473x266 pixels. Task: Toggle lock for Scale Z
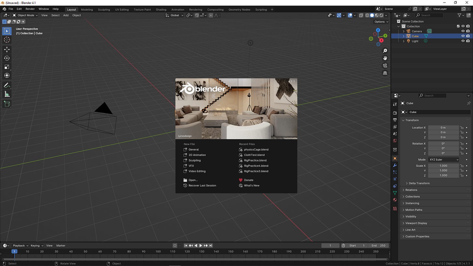point(462,175)
